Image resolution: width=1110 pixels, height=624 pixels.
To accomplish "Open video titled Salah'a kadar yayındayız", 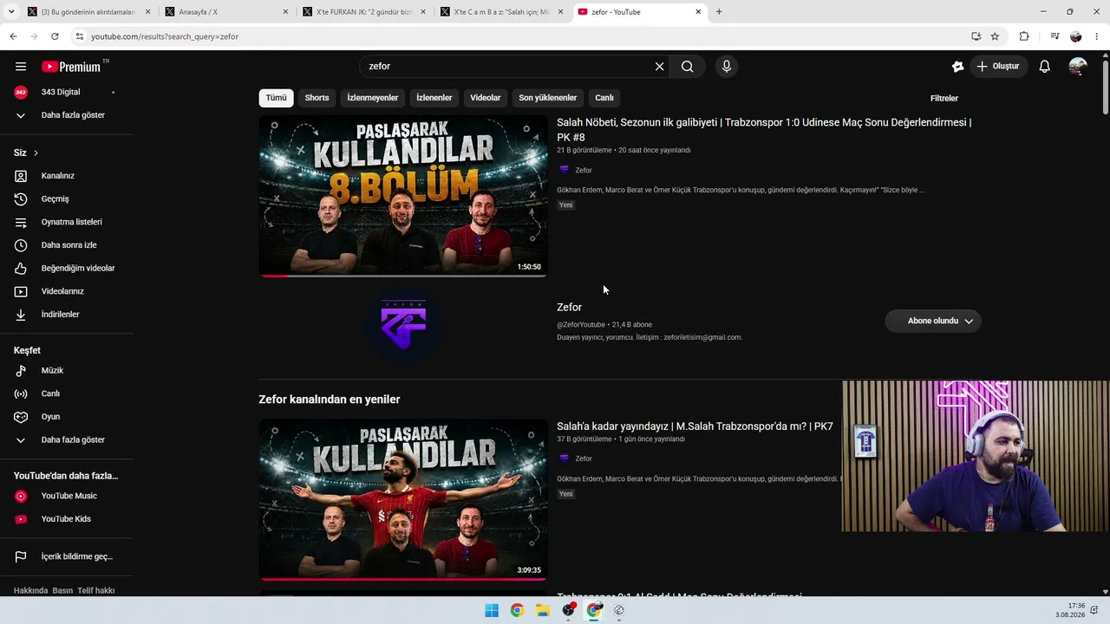I will (695, 426).
